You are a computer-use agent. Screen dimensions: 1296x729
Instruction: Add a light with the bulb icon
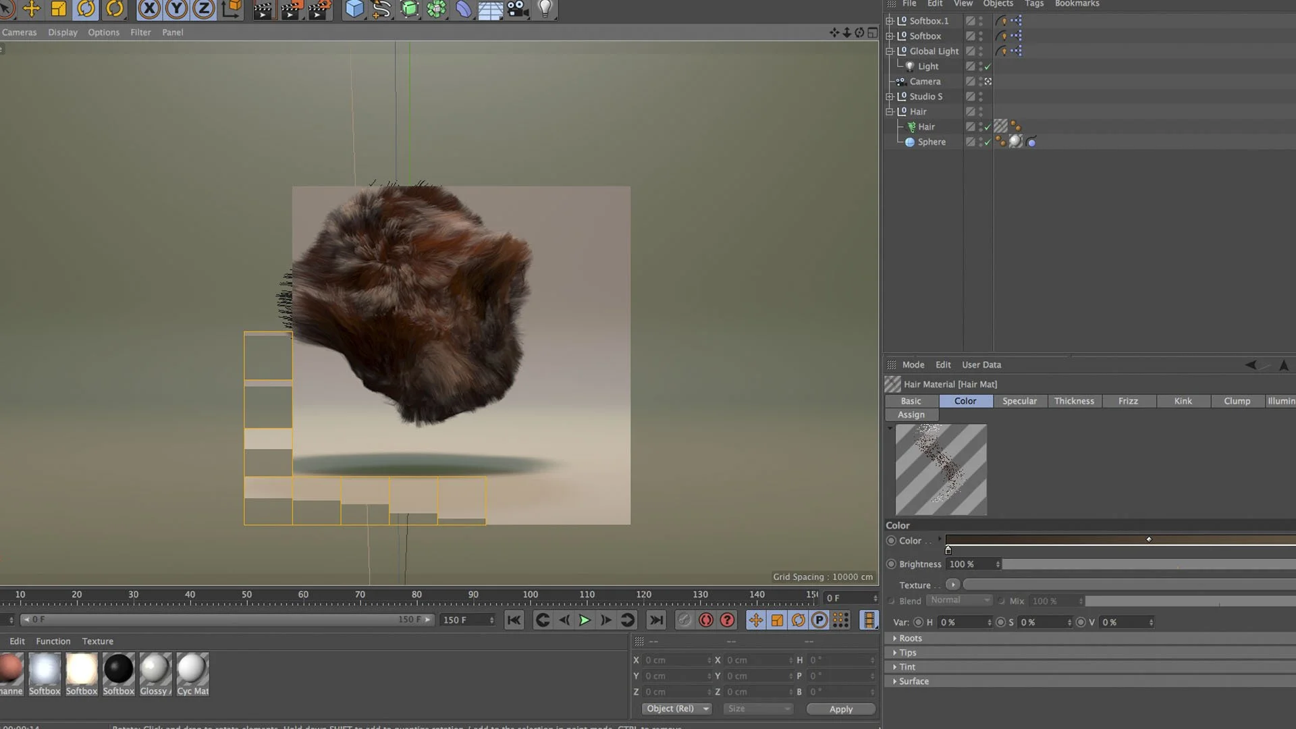coord(545,9)
